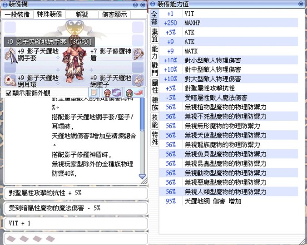Close the 裝備能力值 stats window

[301, 4]
